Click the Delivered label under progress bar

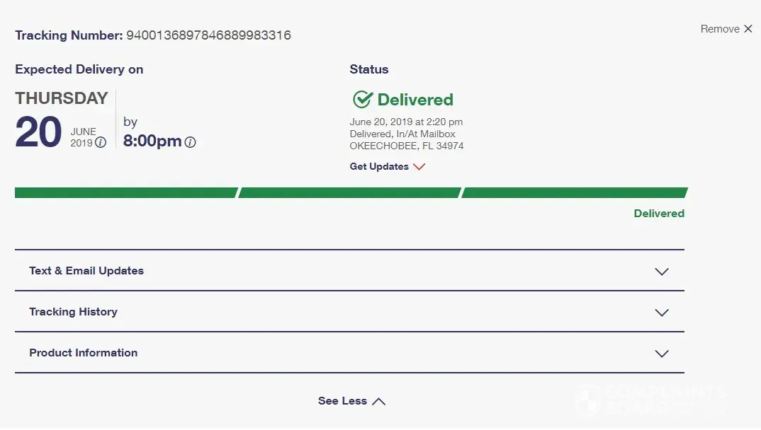pos(659,214)
